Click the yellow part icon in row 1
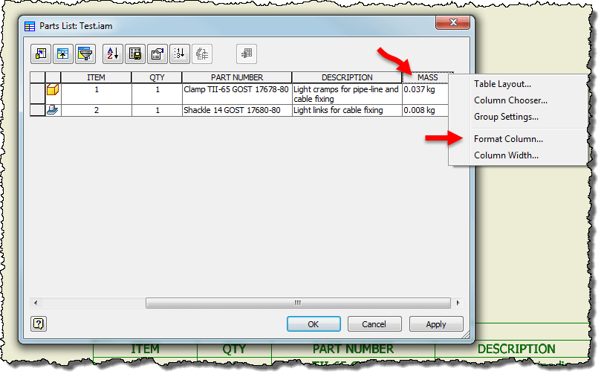Viewport: 604px width, 377px height. (x=53, y=91)
